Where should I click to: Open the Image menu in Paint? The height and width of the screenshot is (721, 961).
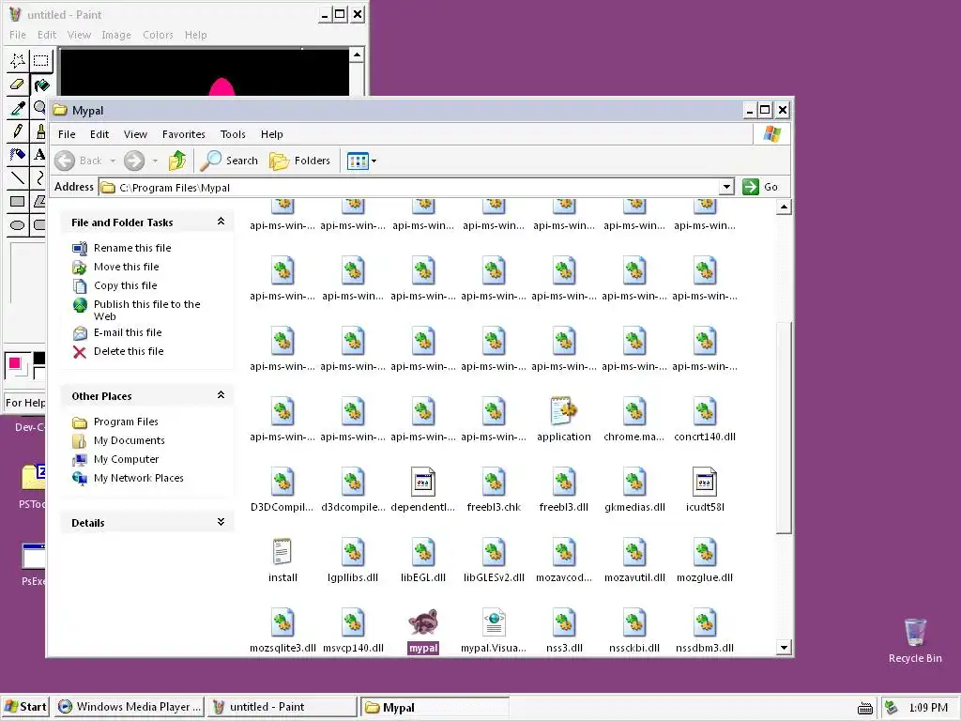(x=116, y=35)
